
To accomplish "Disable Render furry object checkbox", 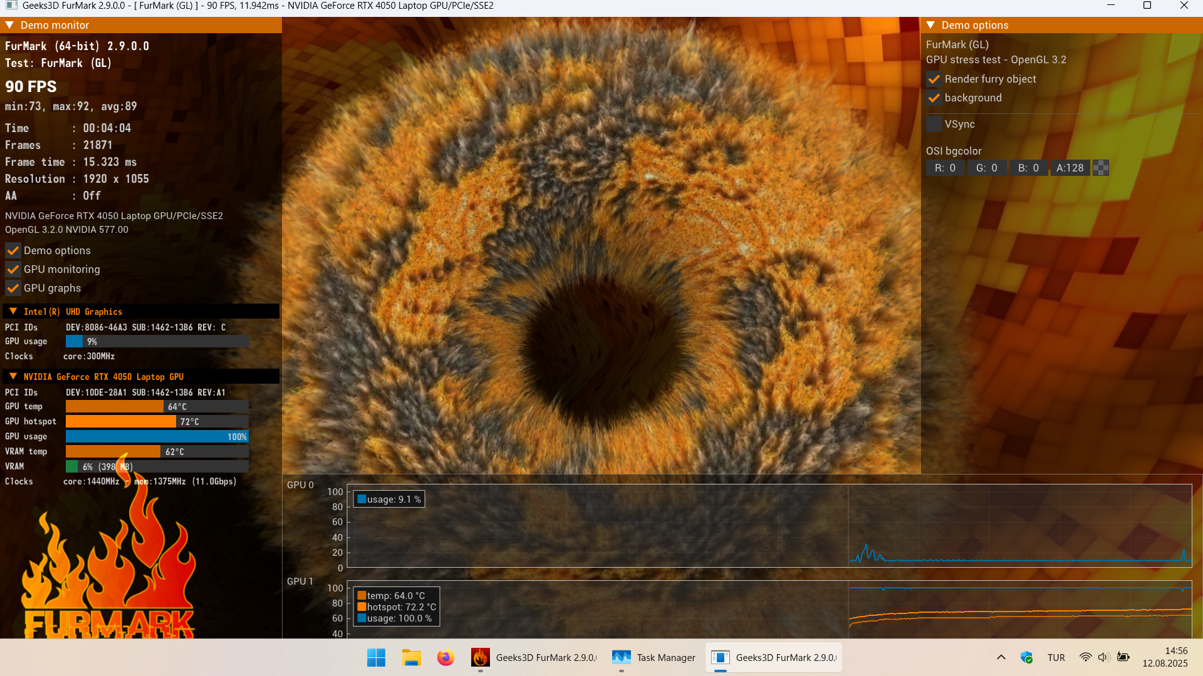I will coord(934,79).
